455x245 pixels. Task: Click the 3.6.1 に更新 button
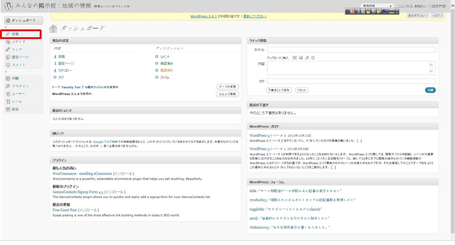point(227,94)
